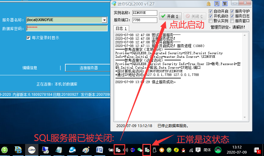This screenshot has height=156, width=264.
Task: Click the green plus 360 tray icon
Action: [176, 150]
